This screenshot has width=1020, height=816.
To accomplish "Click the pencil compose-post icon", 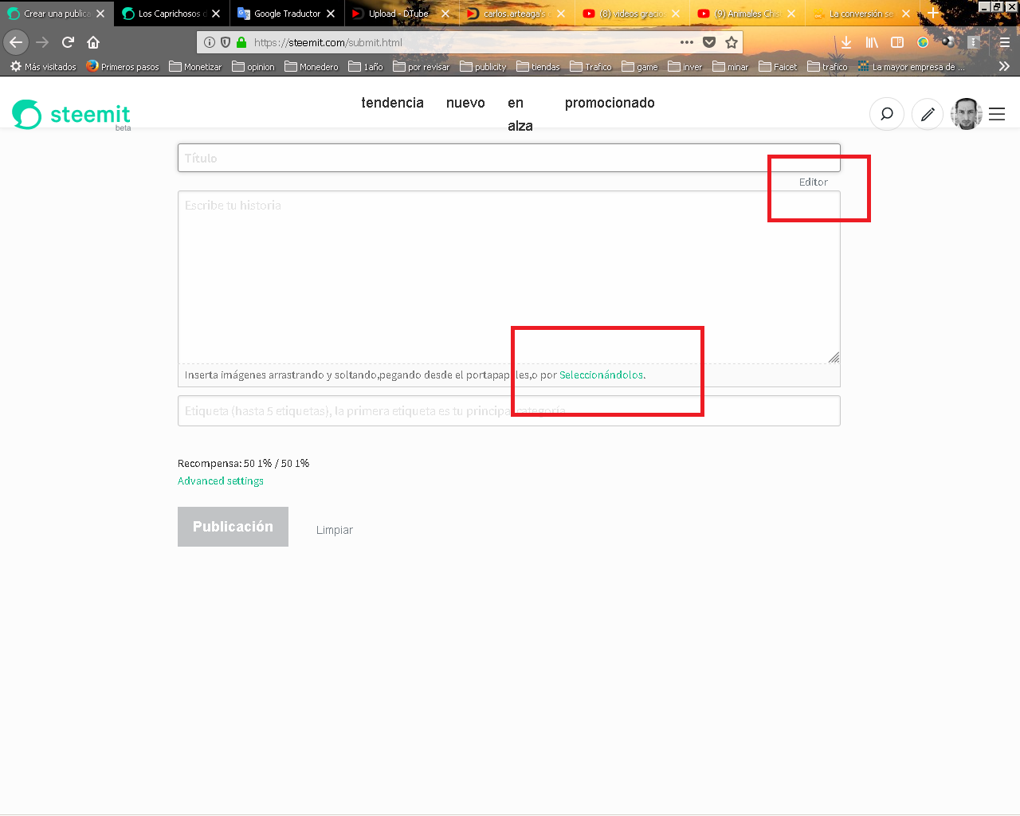I will (927, 114).
